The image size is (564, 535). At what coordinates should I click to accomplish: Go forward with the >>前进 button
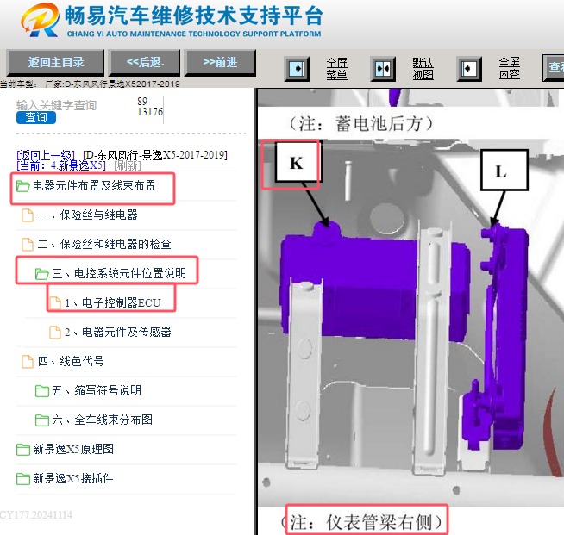(x=220, y=63)
